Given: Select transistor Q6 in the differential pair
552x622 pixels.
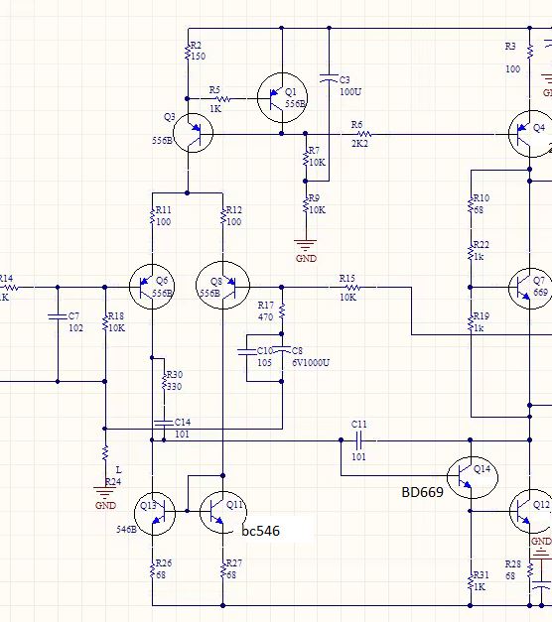Looking at the screenshot, I should (152, 287).
